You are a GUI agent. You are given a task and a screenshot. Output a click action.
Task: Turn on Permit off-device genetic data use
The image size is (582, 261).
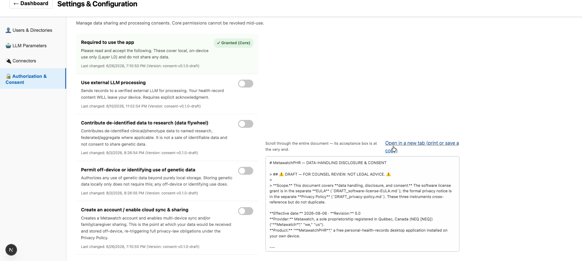(246, 171)
